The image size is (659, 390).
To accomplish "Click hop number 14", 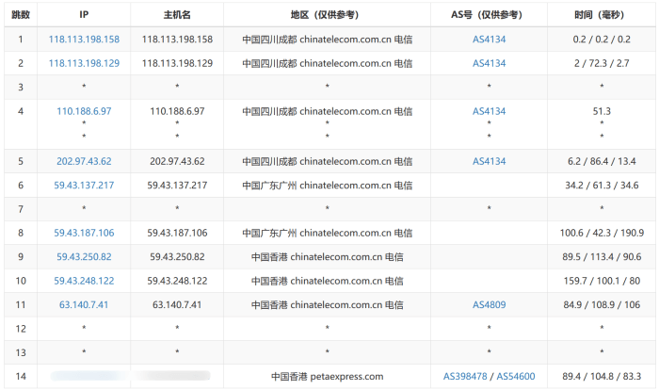I will [x=21, y=377].
